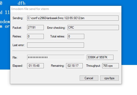Viewport: 137px width, 95px height.
Task: Click the Throughput 765 cps field
Action: 110,66
